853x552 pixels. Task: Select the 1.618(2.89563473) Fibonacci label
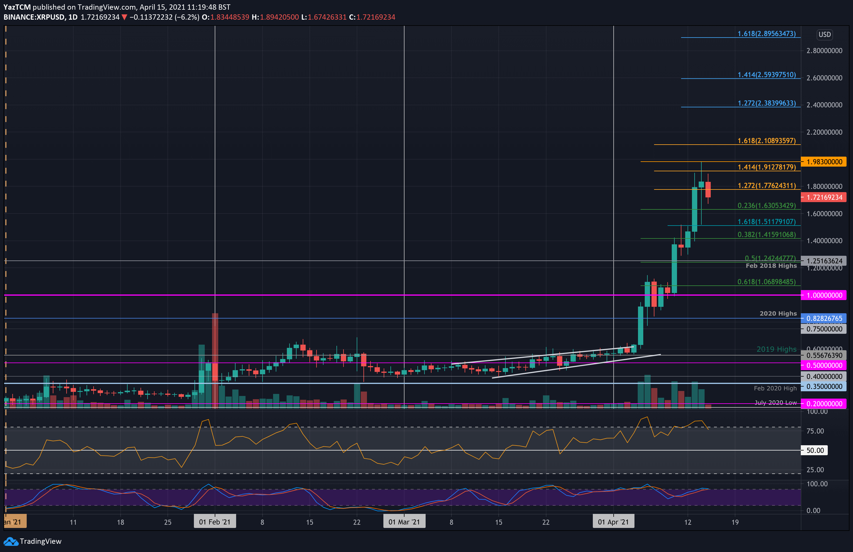766,34
